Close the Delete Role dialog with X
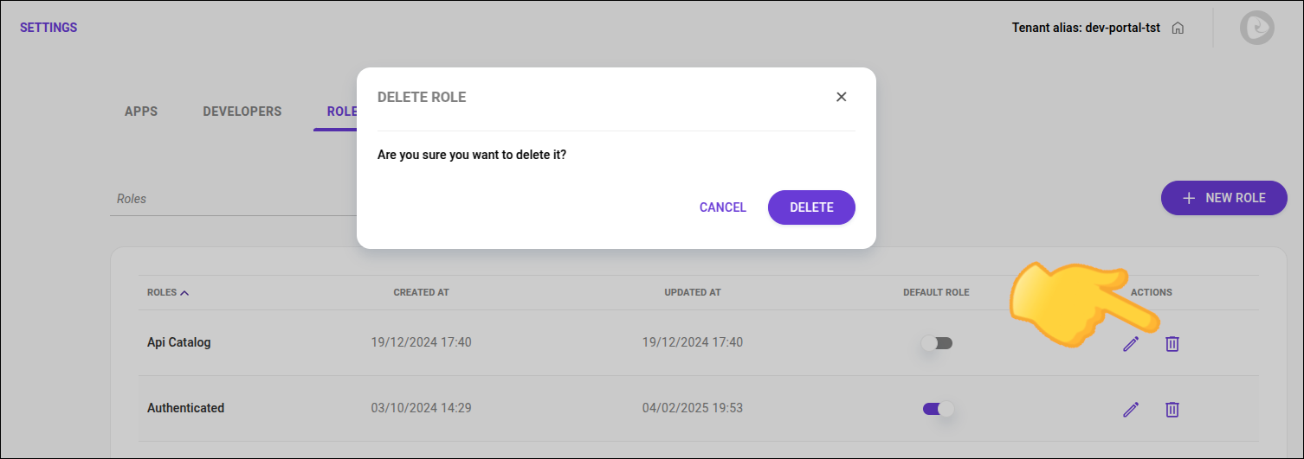This screenshot has height=459, width=1304. point(841,97)
